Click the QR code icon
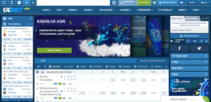211x102 pixels. [114, 3]
